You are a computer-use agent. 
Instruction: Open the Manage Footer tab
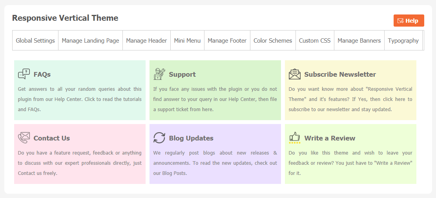pyautogui.click(x=227, y=40)
